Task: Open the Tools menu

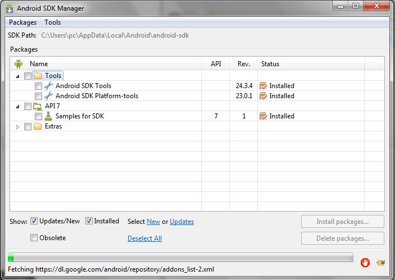Action: 53,22
